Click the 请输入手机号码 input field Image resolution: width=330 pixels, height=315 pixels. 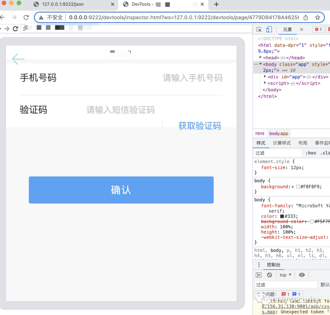193,78
